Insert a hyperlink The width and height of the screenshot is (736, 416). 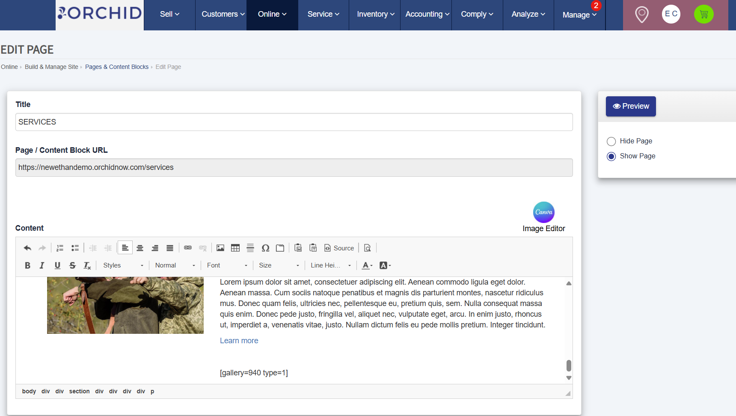click(x=188, y=248)
